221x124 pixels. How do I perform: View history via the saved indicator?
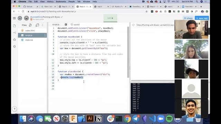point(75,24)
